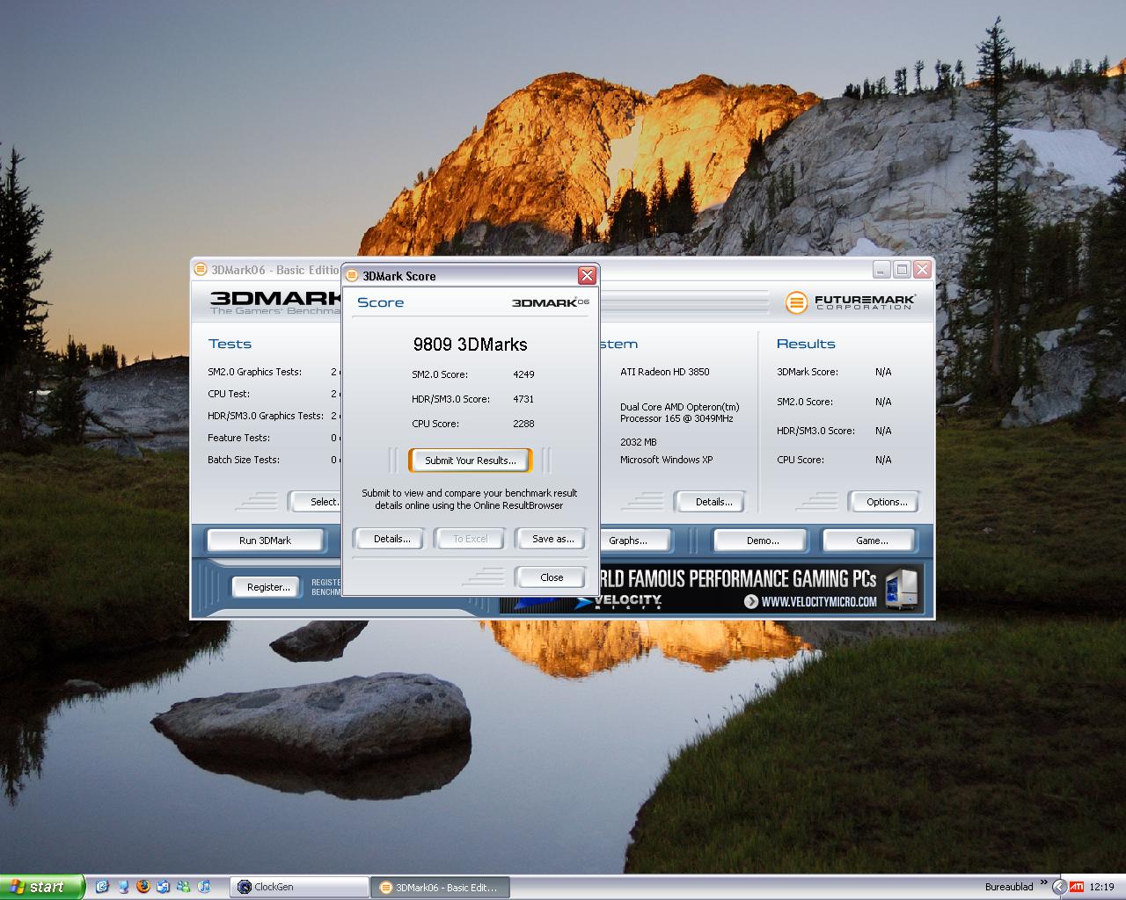Click the fourth Quick Launch icon with arrows
Image resolution: width=1126 pixels, height=900 pixels.
coord(164,887)
